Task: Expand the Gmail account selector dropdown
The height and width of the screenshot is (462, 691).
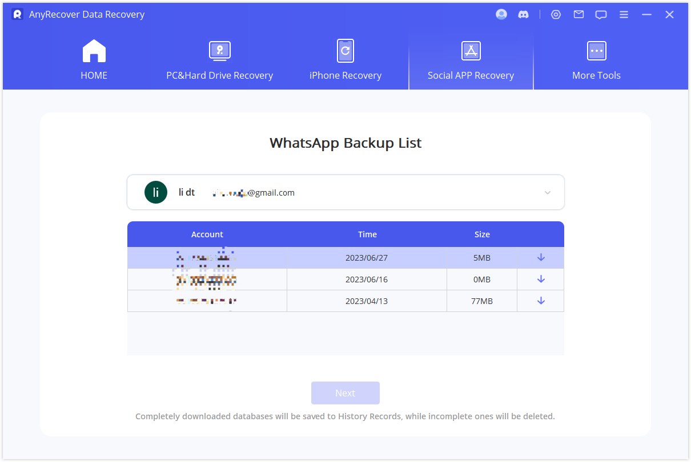Action: [x=547, y=192]
